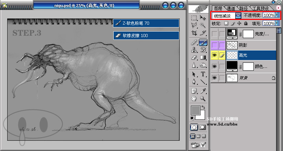283x151 pixels.
Task: Switch to standard screen mode
Action: tap(193, 136)
